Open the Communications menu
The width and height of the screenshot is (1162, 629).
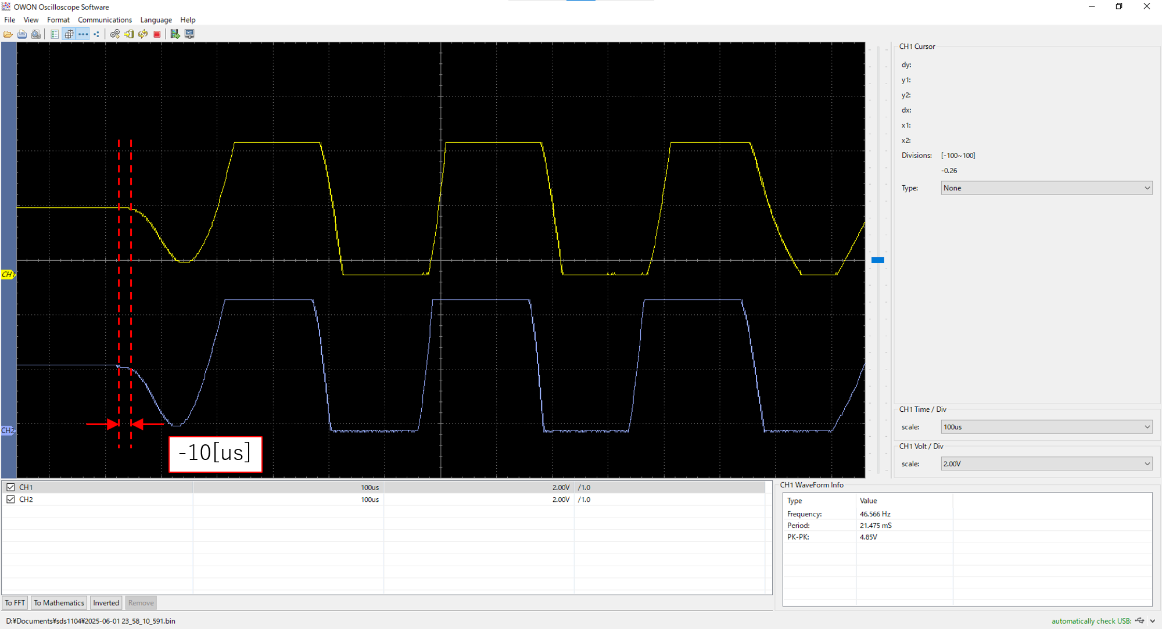click(x=105, y=20)
